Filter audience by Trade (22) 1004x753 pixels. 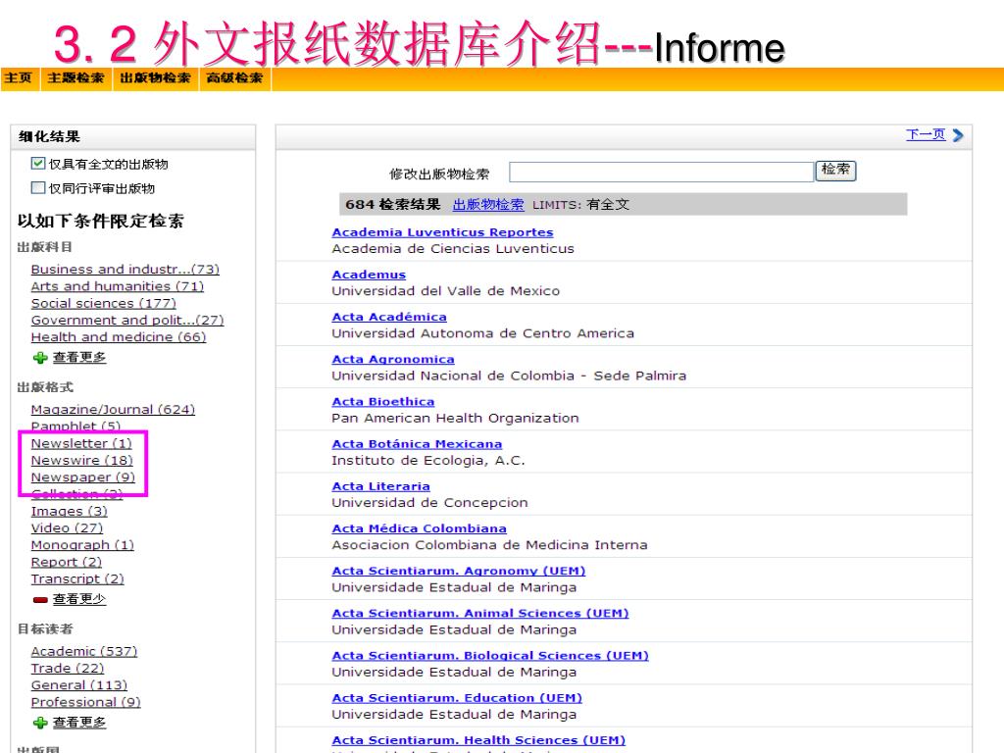pyautogui.click(x=68, y=669)
